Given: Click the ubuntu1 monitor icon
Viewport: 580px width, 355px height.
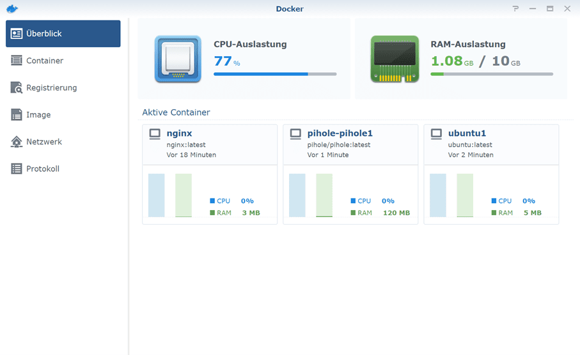Looking at the screenshot, I should (x=437, y=133).
